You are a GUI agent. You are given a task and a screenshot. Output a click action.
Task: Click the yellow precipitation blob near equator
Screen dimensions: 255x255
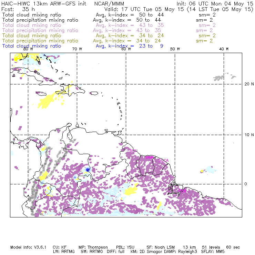[x=131, y=191]
